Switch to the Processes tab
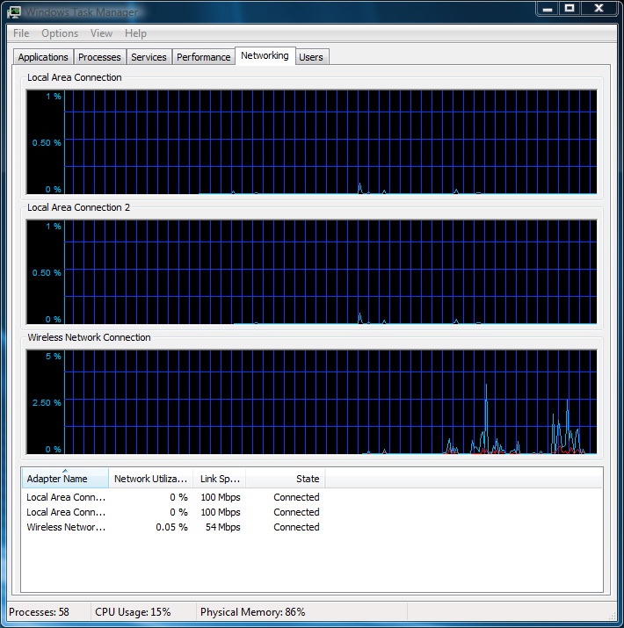The height and width of the screenshot is (628, 624). point(99,57)
